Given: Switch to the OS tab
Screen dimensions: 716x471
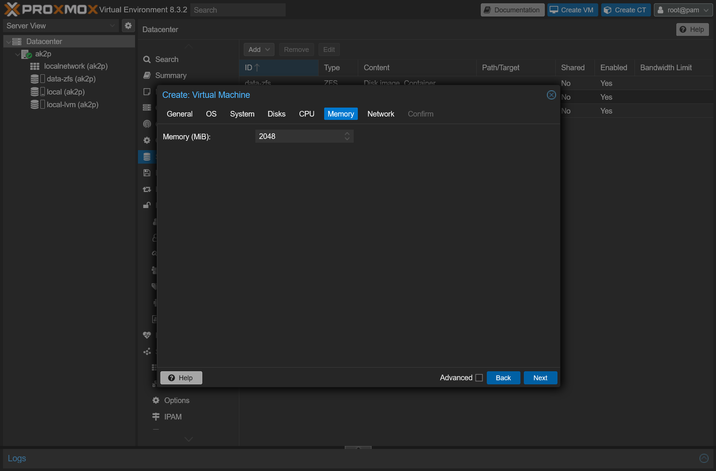Looking at the screenshot, I should pyautogui.click(x=211, y=114).
